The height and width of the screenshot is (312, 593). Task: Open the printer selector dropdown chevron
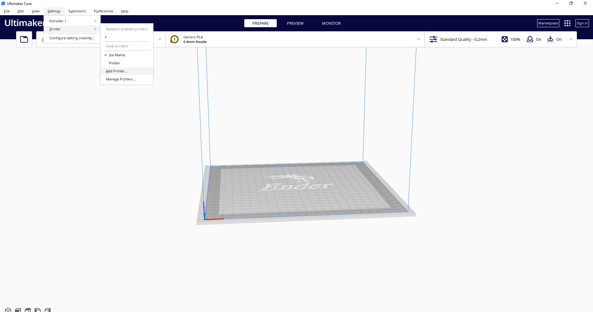[160, 39]
